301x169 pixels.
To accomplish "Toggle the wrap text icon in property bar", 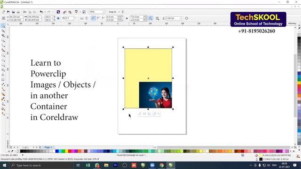I will [157, 18].
